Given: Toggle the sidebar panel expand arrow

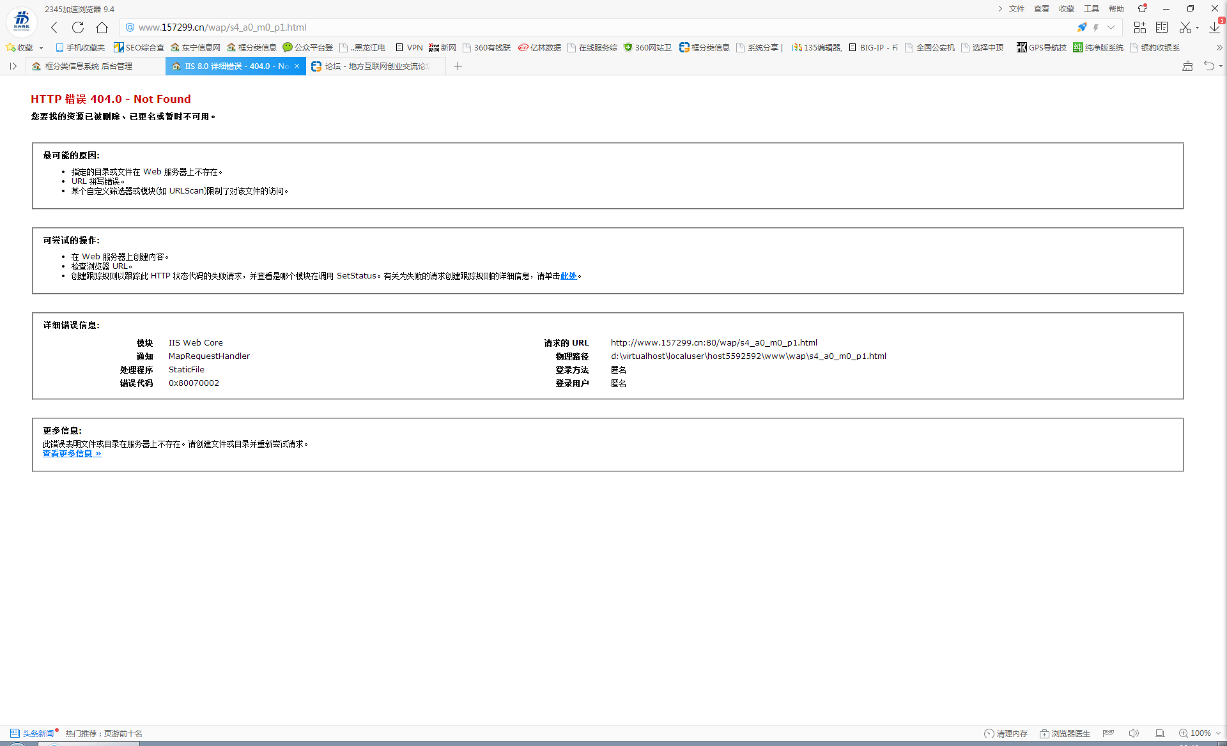Looking at the screenshot, I should 13,66.
